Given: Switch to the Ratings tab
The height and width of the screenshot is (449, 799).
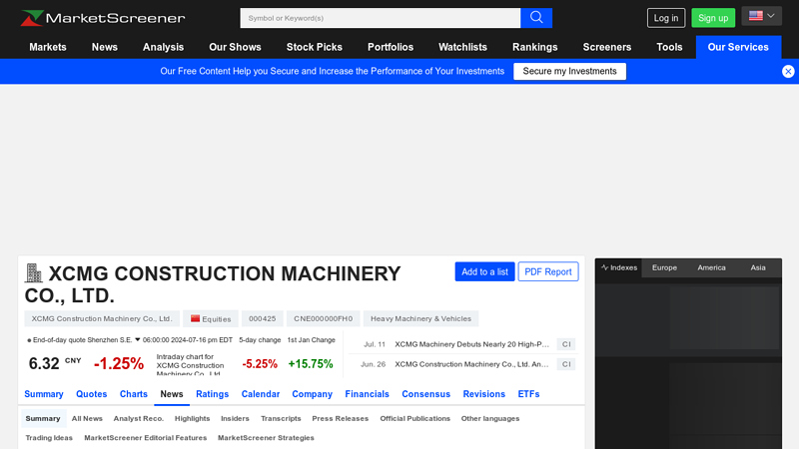Looking at the screenshot, I should click(x=212, y=394).
